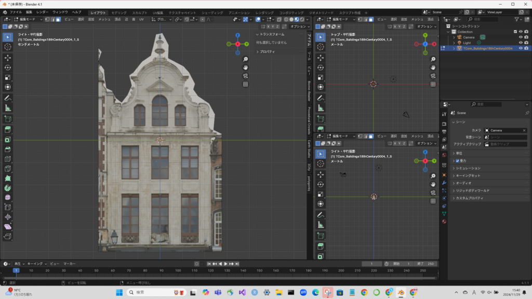Viewport: 532px width, 299px height.
Task: Expand the 単位 units panel
Action: point(459,153)
